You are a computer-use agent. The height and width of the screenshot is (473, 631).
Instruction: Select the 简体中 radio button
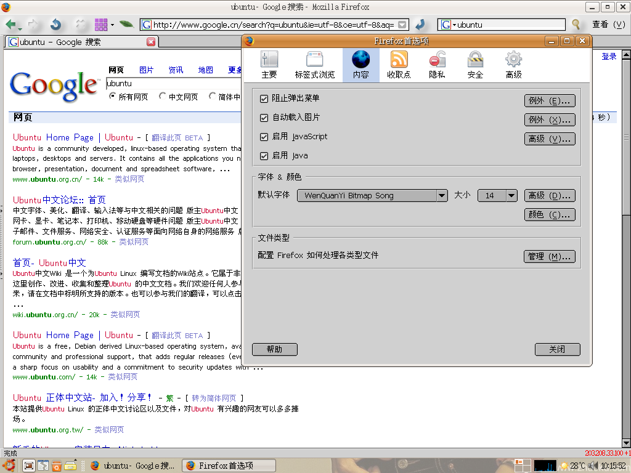(212, 96)
